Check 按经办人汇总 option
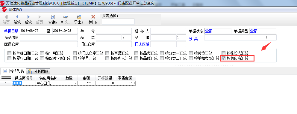This screenshot has height=114, width=297. [107, 58]
